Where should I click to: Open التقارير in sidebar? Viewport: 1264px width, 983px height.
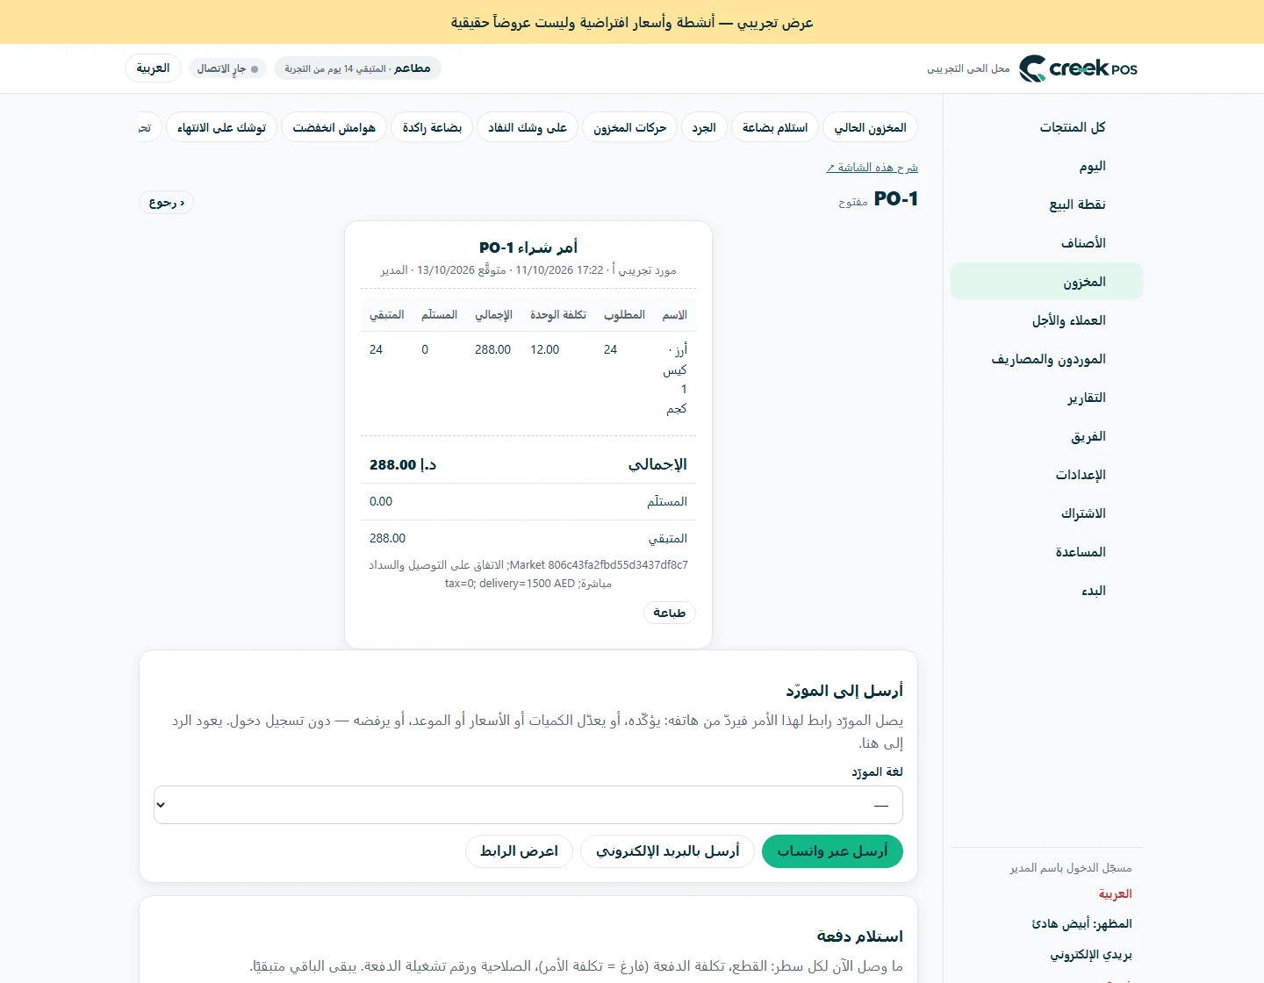coord(1046,398)
